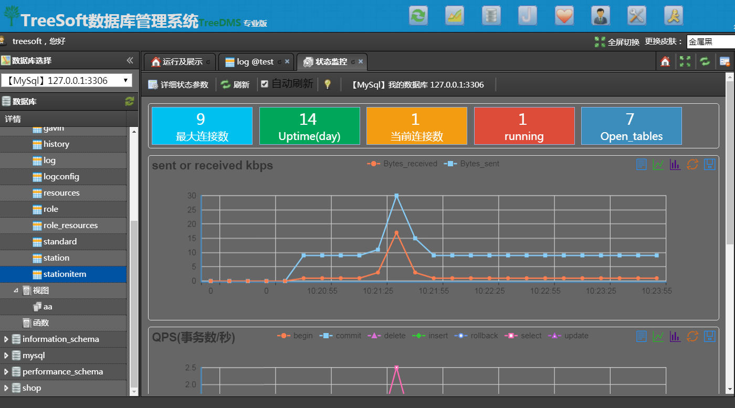This screenshot has width=735, height=408.
Task: Expand the performance_schema database arrow
Action: [6, 371]
